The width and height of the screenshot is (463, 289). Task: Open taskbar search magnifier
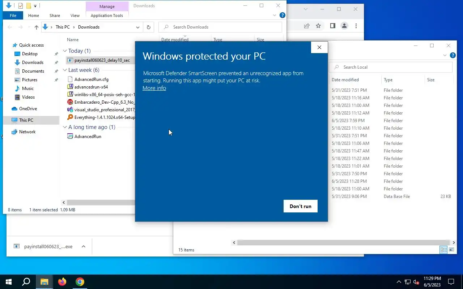(26, 282)
